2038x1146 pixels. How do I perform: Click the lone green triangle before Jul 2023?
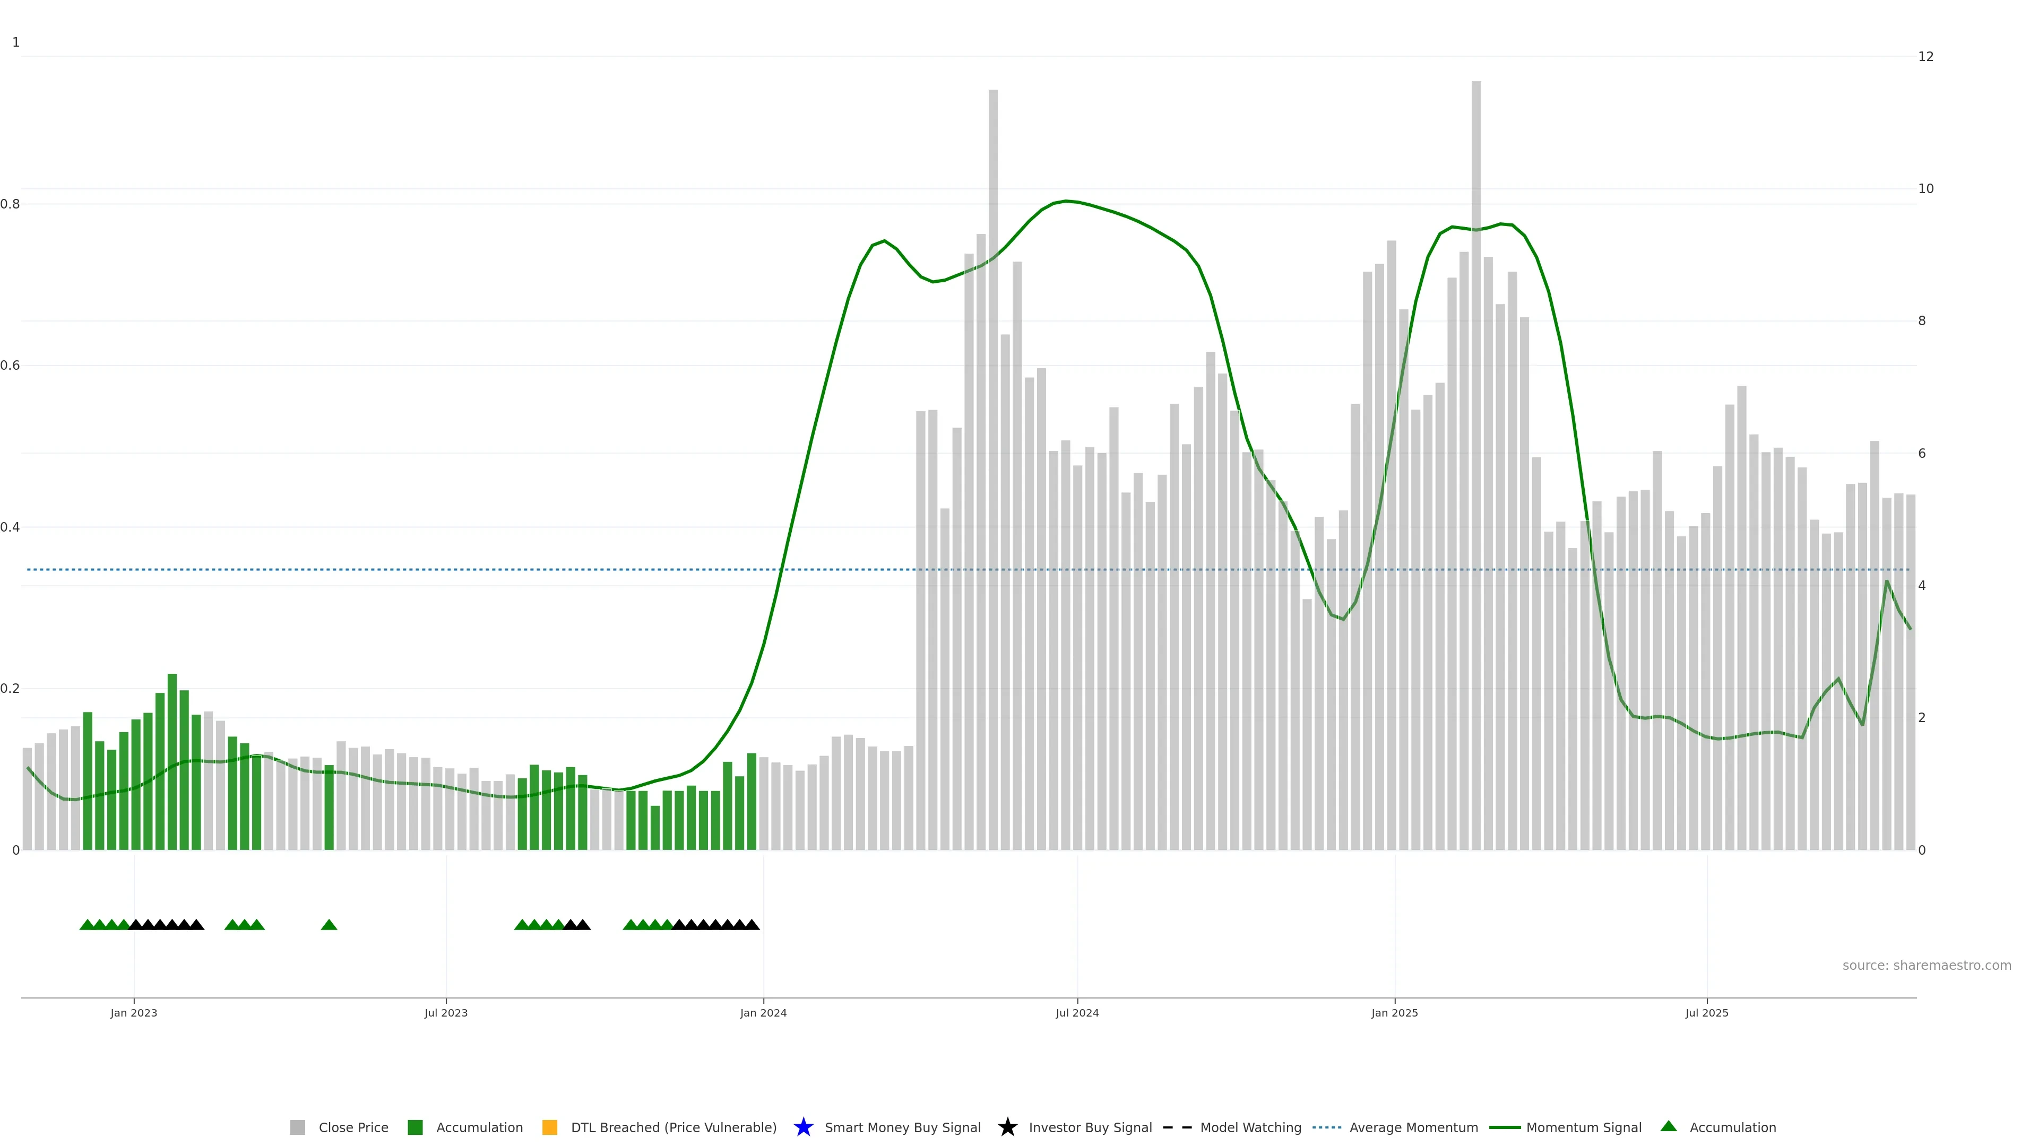click(329, 925)
